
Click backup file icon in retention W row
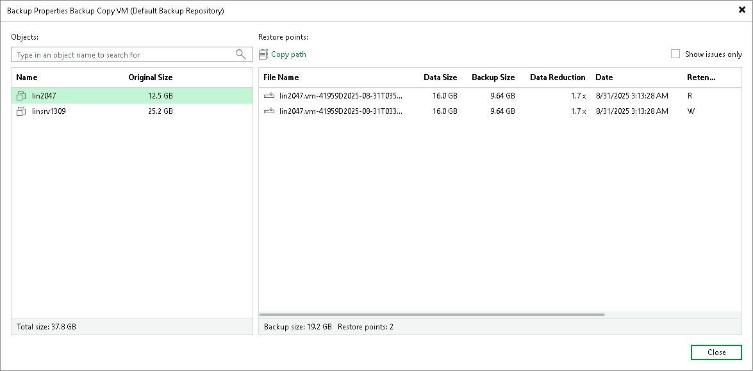click(x=269, y=111)
